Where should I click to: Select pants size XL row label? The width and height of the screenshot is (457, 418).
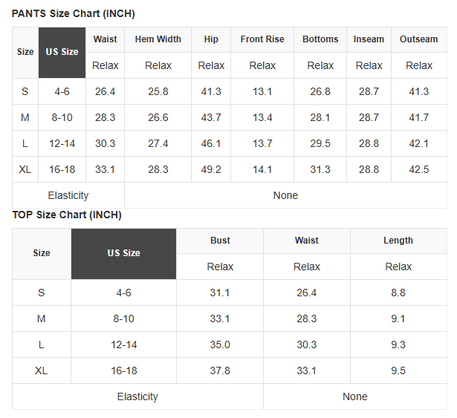click(x=25, y=169)
